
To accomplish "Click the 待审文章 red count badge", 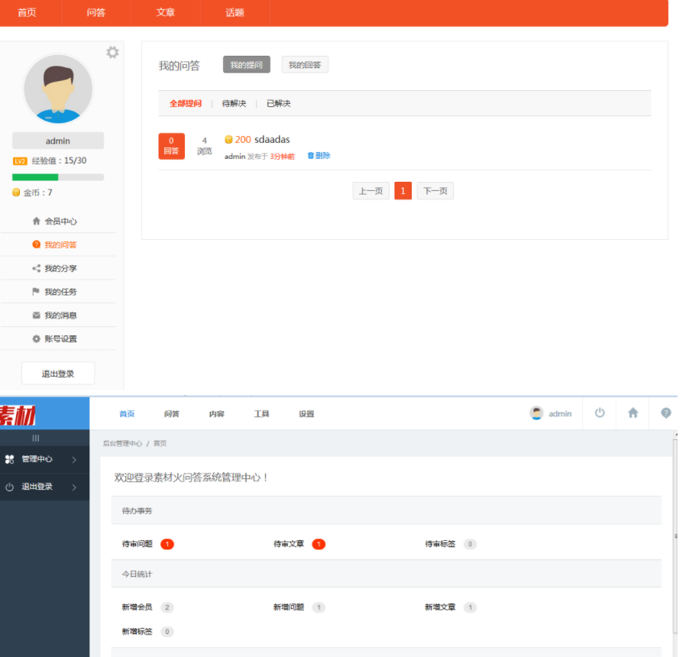I will pos(319,544).
